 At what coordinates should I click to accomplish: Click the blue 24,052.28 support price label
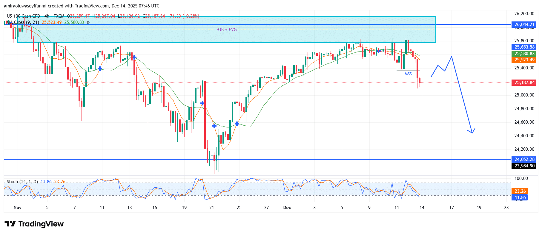click(x=524, y=159)
